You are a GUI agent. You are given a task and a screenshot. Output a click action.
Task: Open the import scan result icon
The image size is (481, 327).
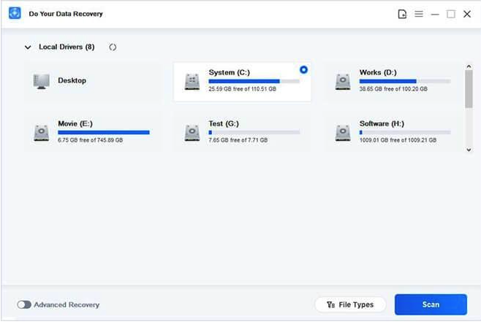[402, 14]
